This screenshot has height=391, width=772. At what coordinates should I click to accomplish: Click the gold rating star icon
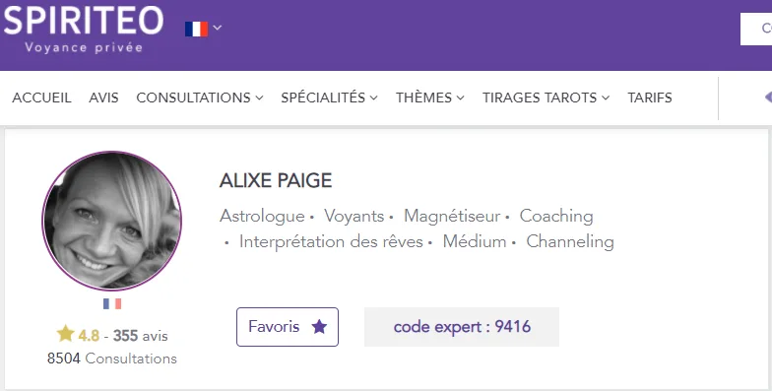65,334
